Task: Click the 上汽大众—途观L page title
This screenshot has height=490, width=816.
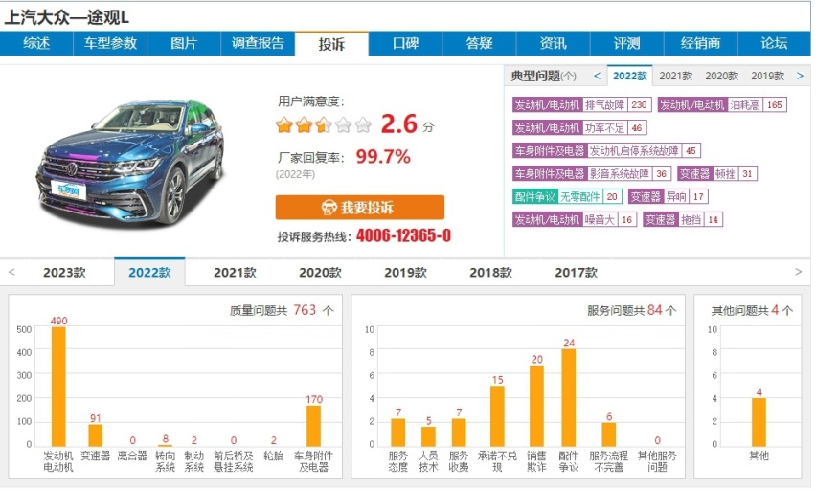Action: coord(67,17)
